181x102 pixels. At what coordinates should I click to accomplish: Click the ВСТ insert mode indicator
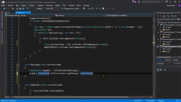[x=178, y=101]
